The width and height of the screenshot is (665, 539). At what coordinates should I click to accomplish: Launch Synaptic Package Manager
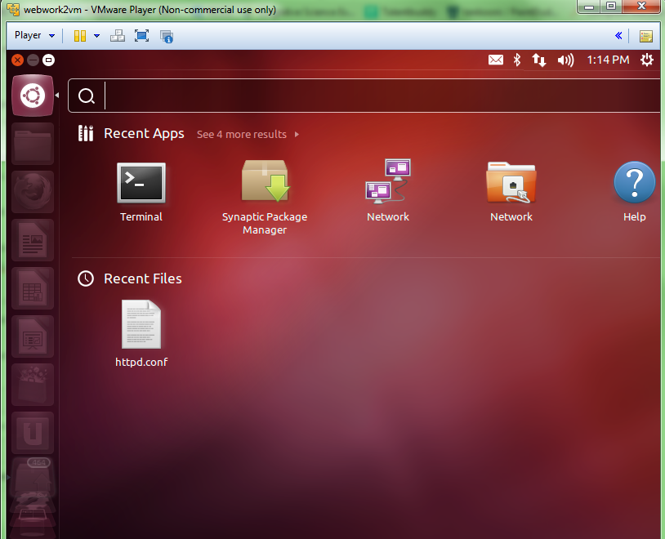click(x=265, y=197)
